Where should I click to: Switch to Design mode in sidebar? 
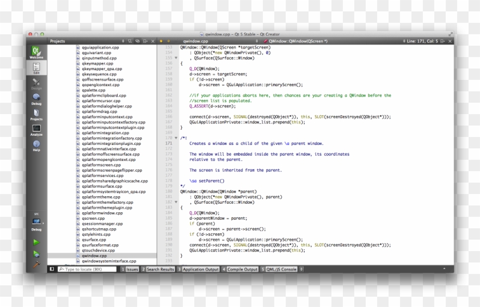tap(36, 83)
